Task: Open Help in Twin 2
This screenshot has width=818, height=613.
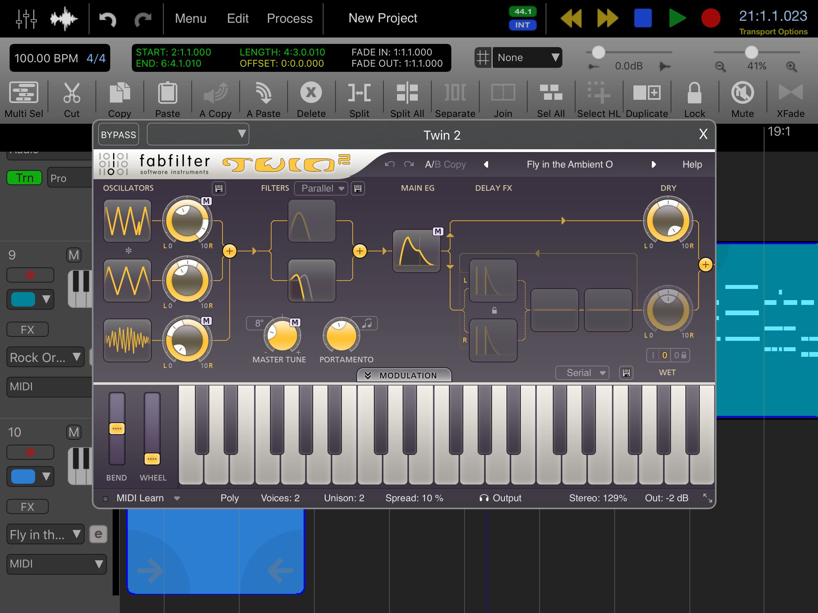Action: coord(692,164)
